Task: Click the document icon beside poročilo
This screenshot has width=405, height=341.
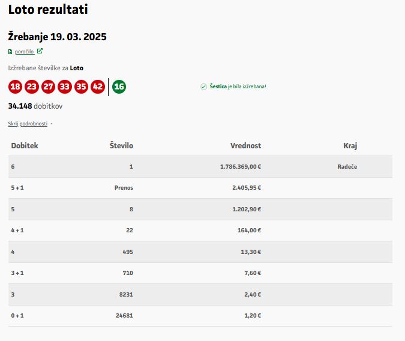Action: 10,52
